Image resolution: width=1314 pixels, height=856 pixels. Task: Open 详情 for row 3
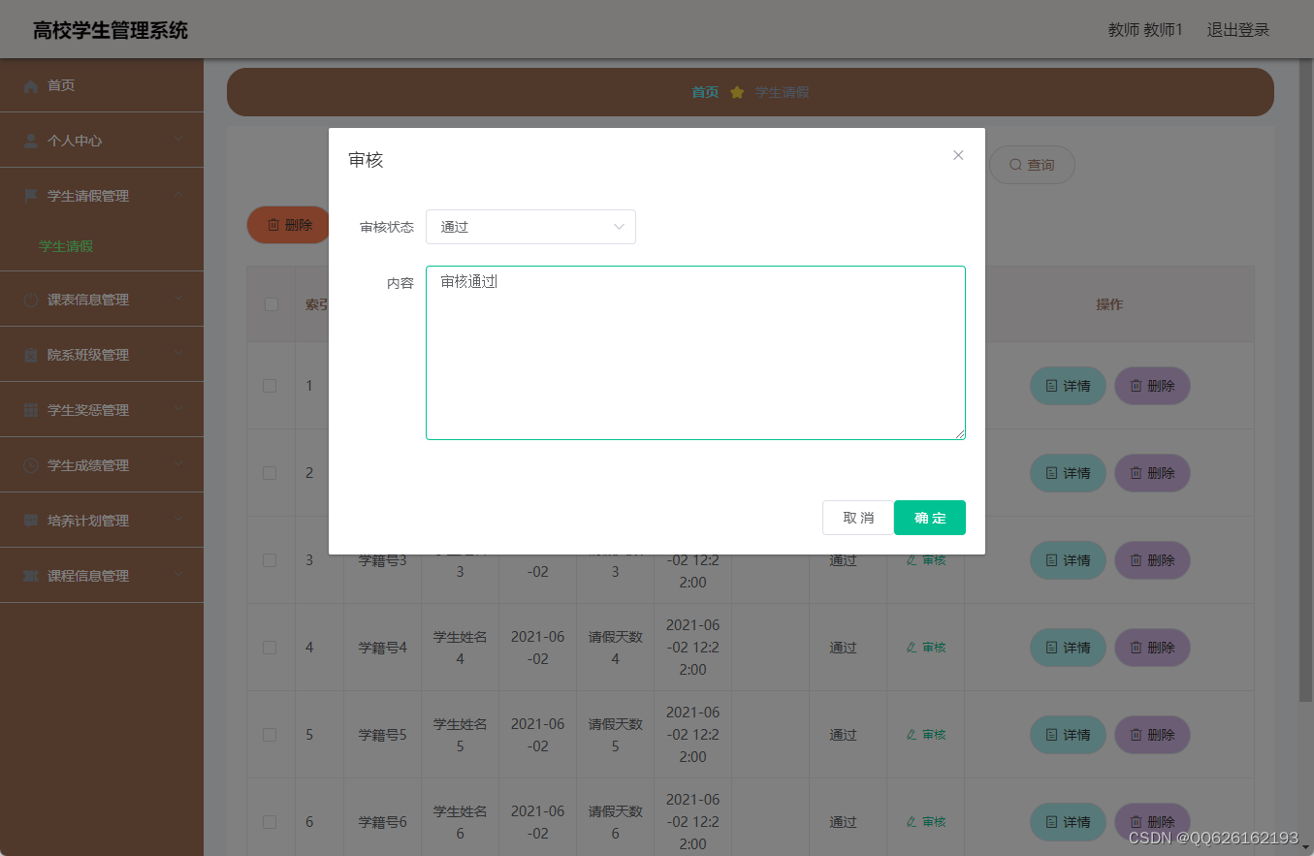[x=1068, y=560]
